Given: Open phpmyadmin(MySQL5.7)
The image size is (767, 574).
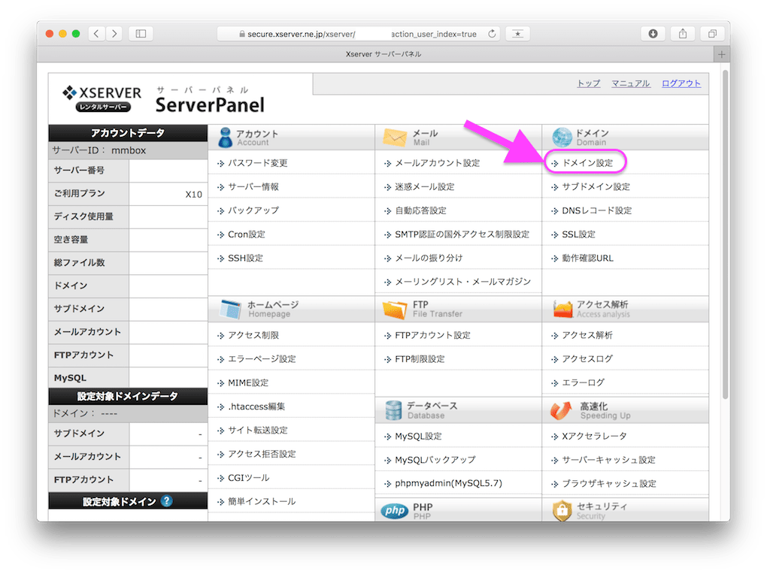Looking at the screenshot, I should point(449,483).
